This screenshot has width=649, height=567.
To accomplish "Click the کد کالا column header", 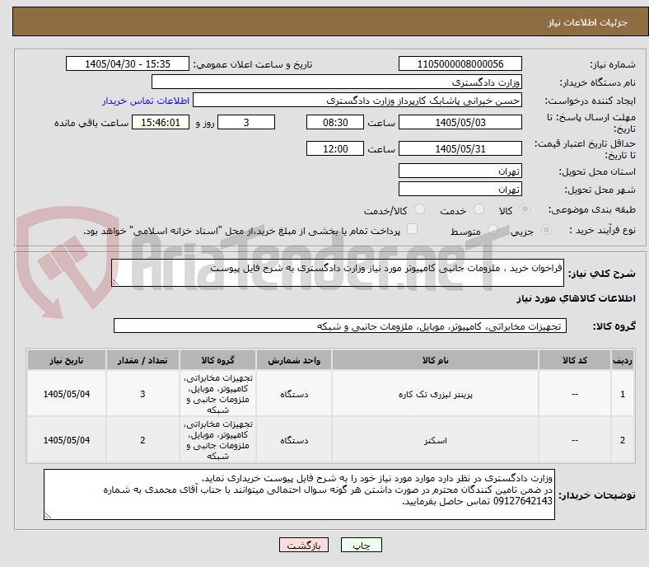I will click(x=575, y=360).
